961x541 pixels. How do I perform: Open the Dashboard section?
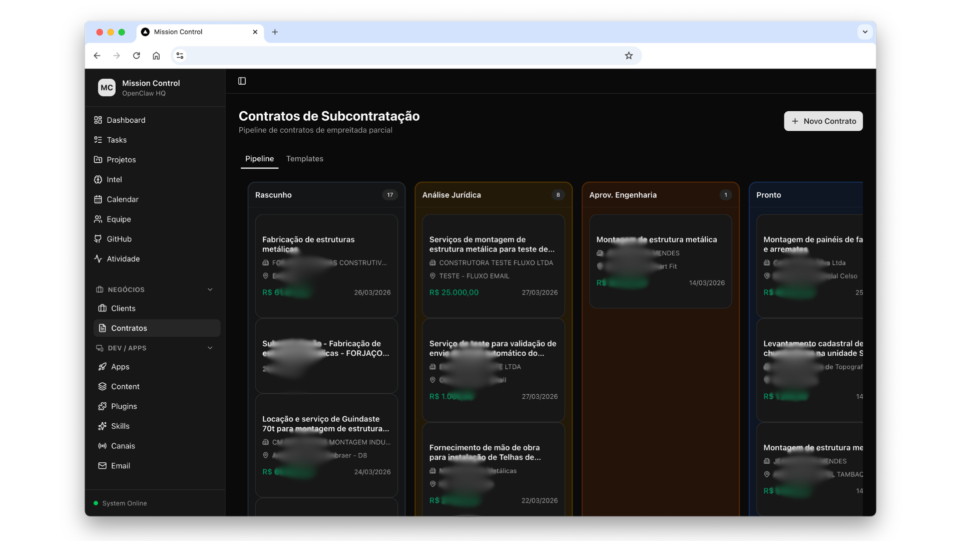(x=126, y=120)
